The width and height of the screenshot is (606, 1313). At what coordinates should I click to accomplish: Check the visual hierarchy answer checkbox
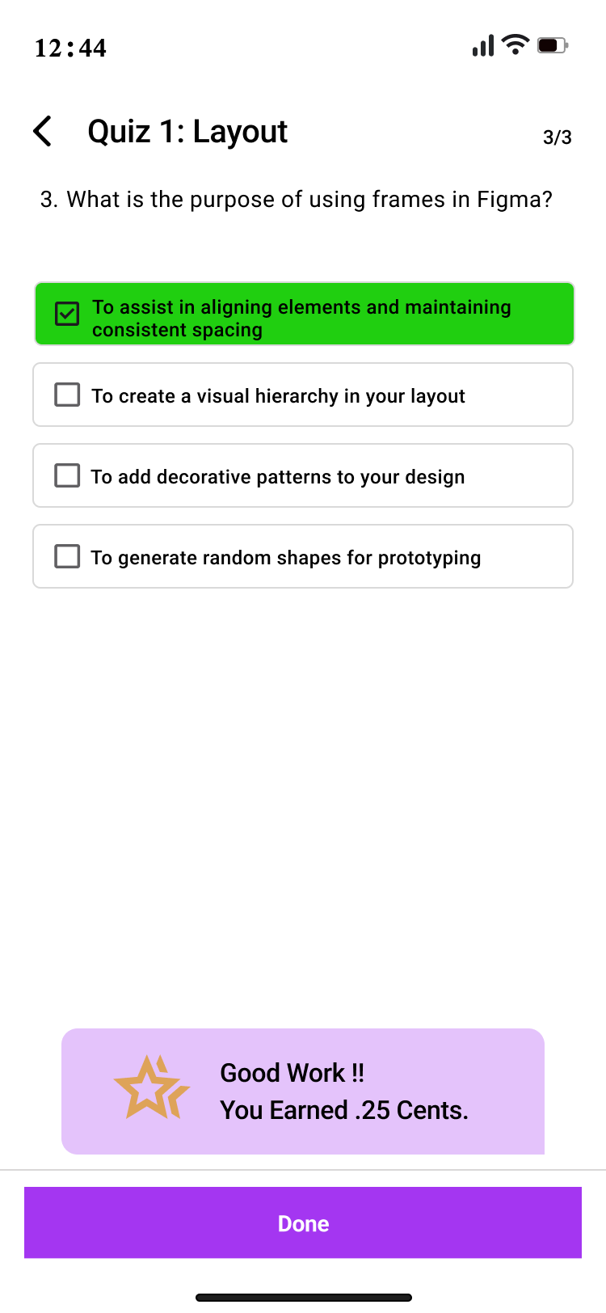[x=67, y=395]
